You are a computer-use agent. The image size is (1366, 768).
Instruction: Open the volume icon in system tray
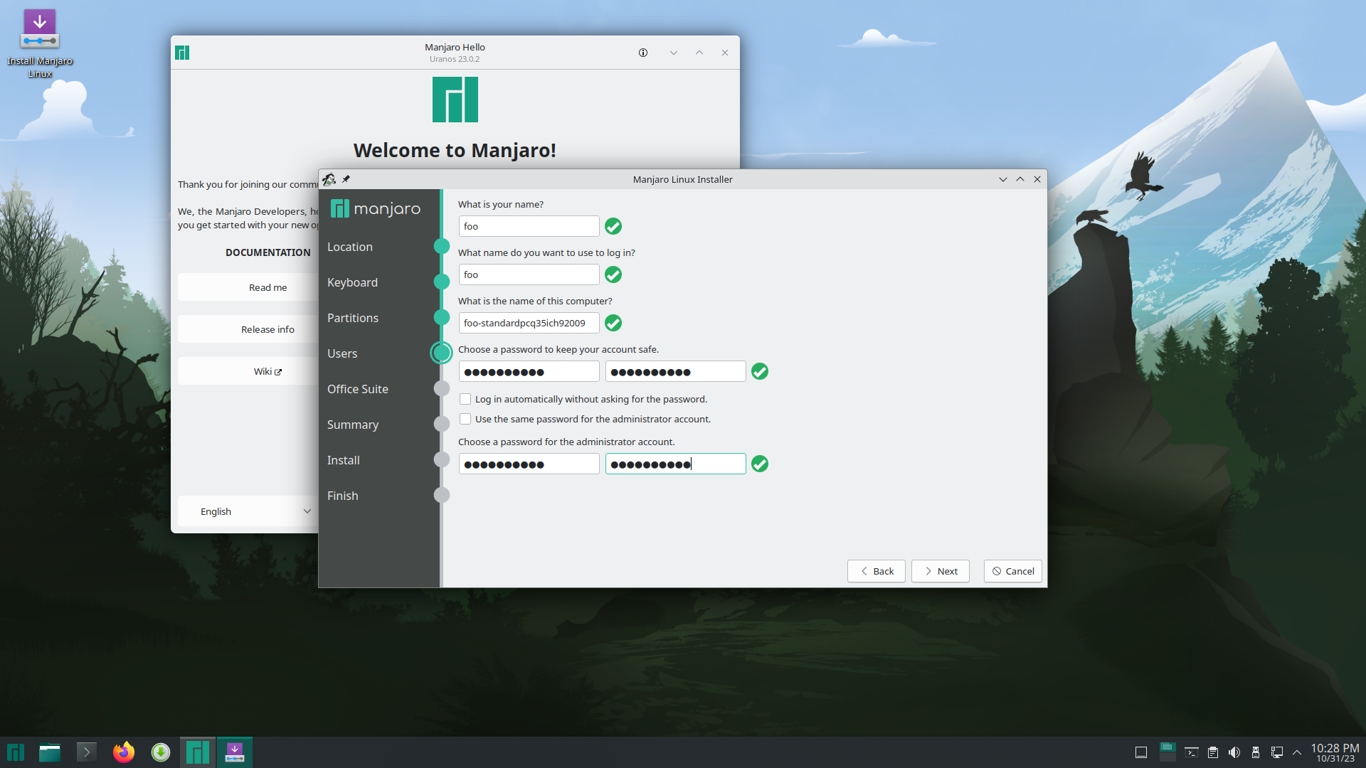(x=1234, y=752)
